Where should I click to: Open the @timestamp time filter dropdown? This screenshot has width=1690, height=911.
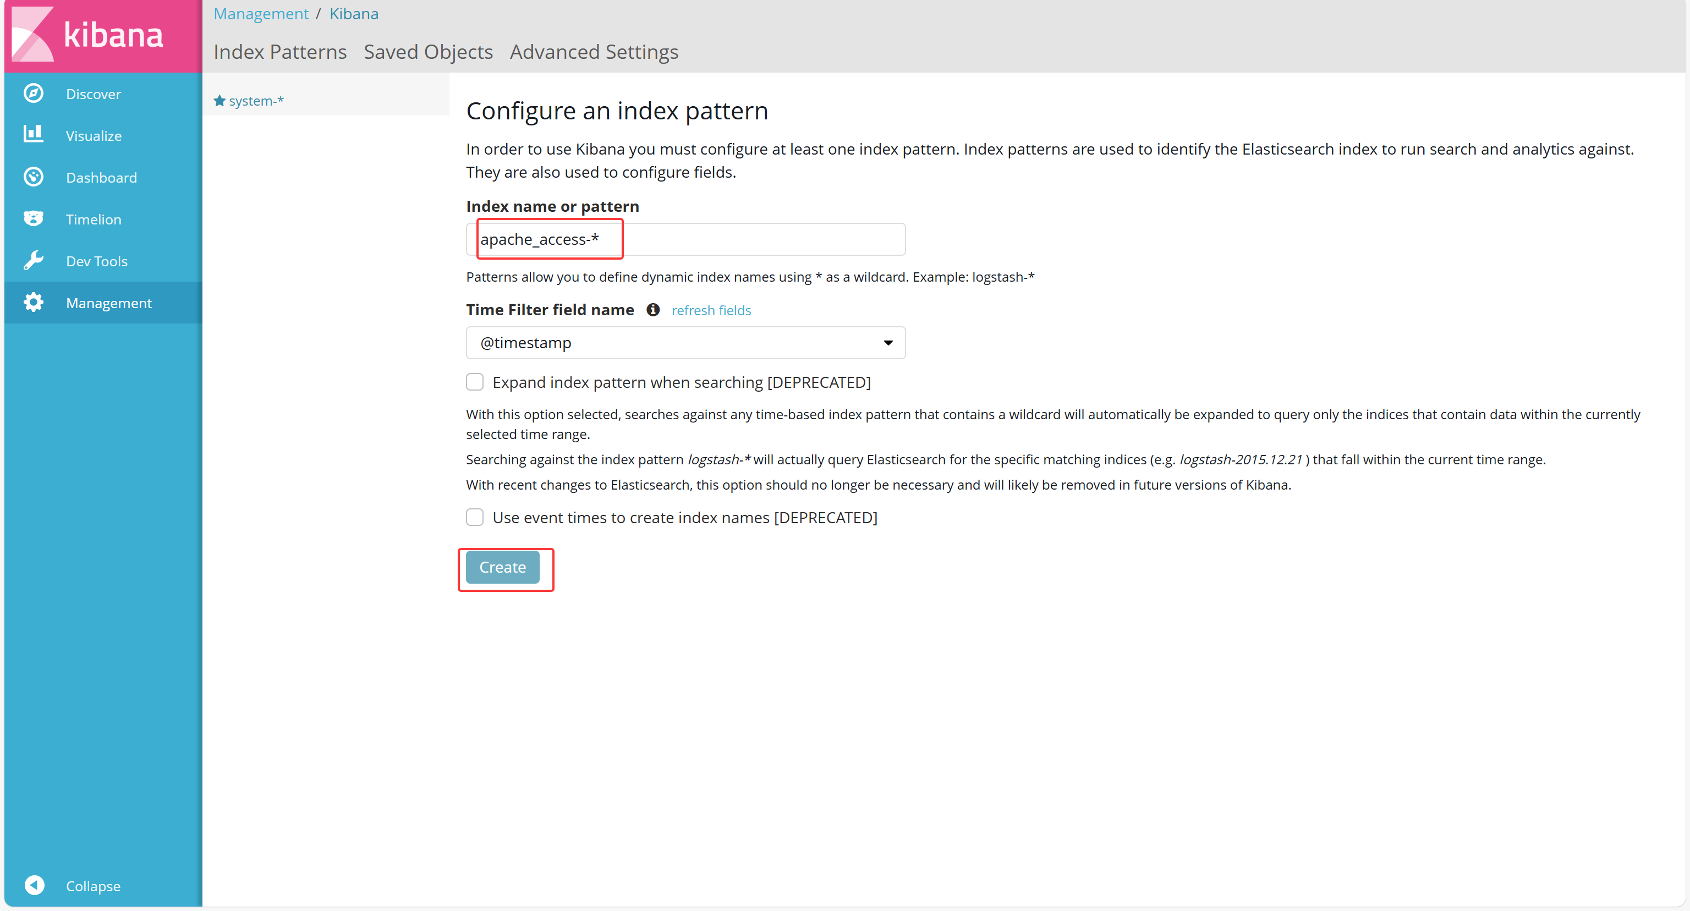685,343
